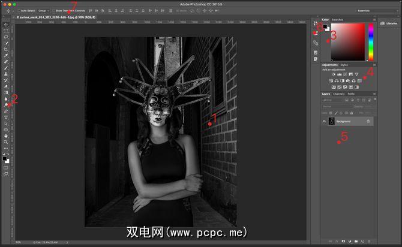This screenshot has width=402, height=247.
Task: Select the Hand tool
Action: [x=6, y=135]
